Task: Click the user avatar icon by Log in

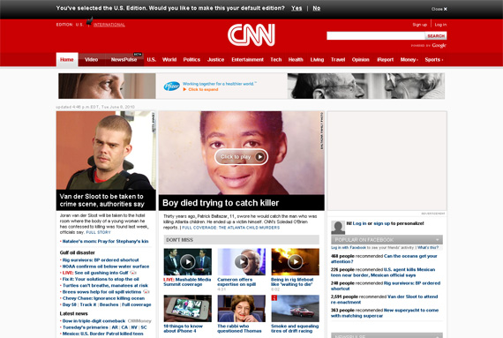Action: (338, 228)
